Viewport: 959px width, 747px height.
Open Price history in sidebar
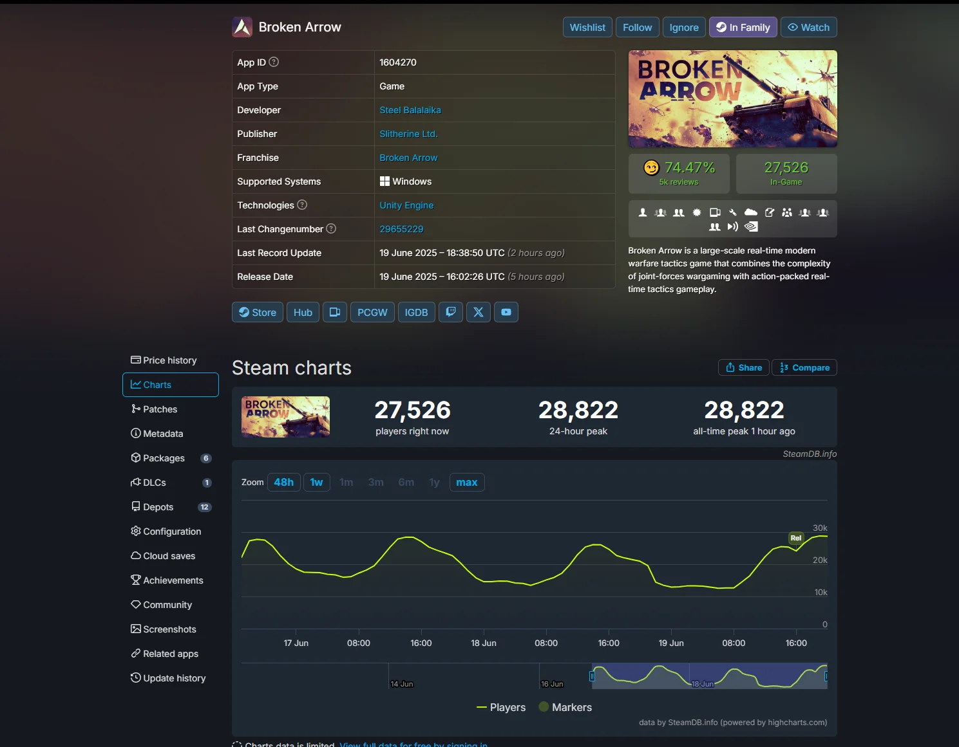[x=171, y=360]
